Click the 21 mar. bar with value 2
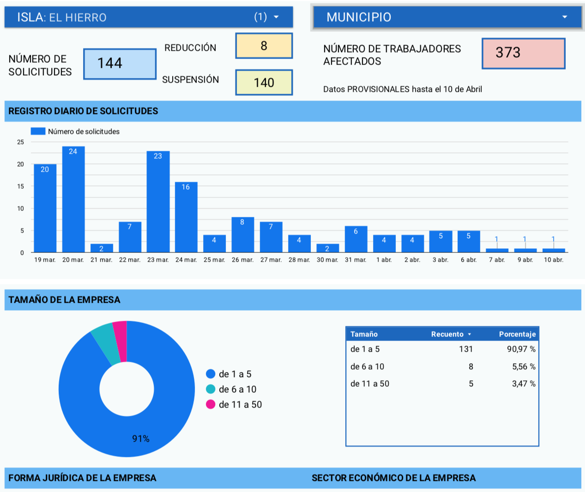 click(x=102, y=248)
